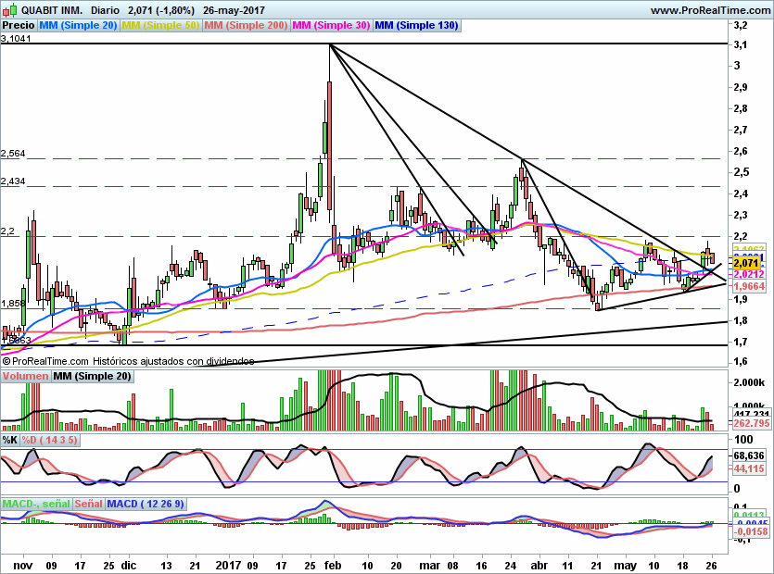Open the MM (Simple 200) indicator label

246,25
